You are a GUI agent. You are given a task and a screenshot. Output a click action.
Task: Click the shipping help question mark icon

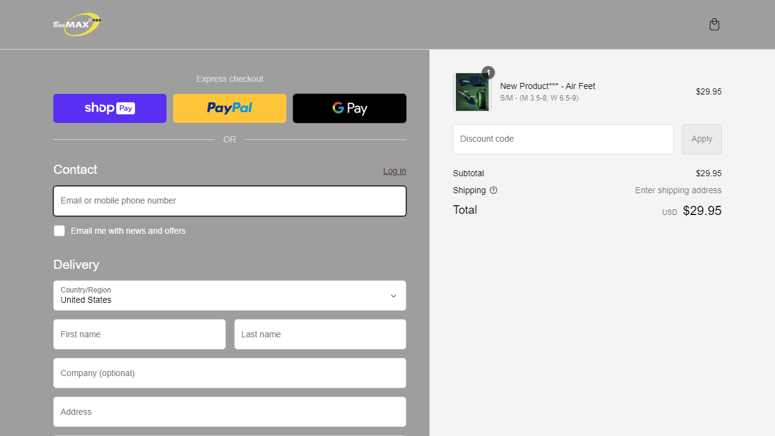(x=493, y=190)
